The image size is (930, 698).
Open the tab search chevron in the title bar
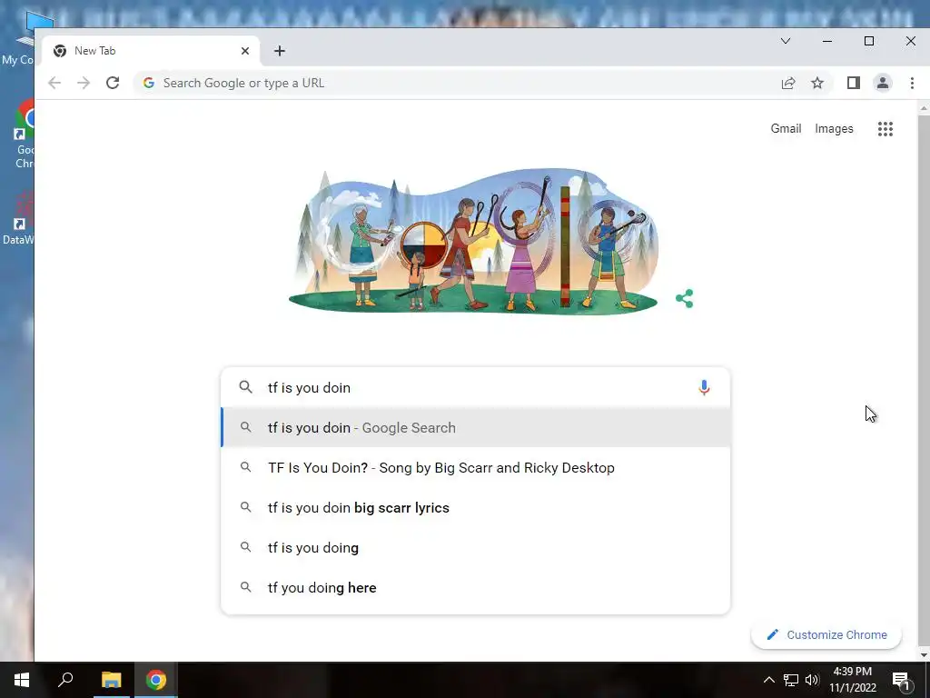(x=786, y=41)
